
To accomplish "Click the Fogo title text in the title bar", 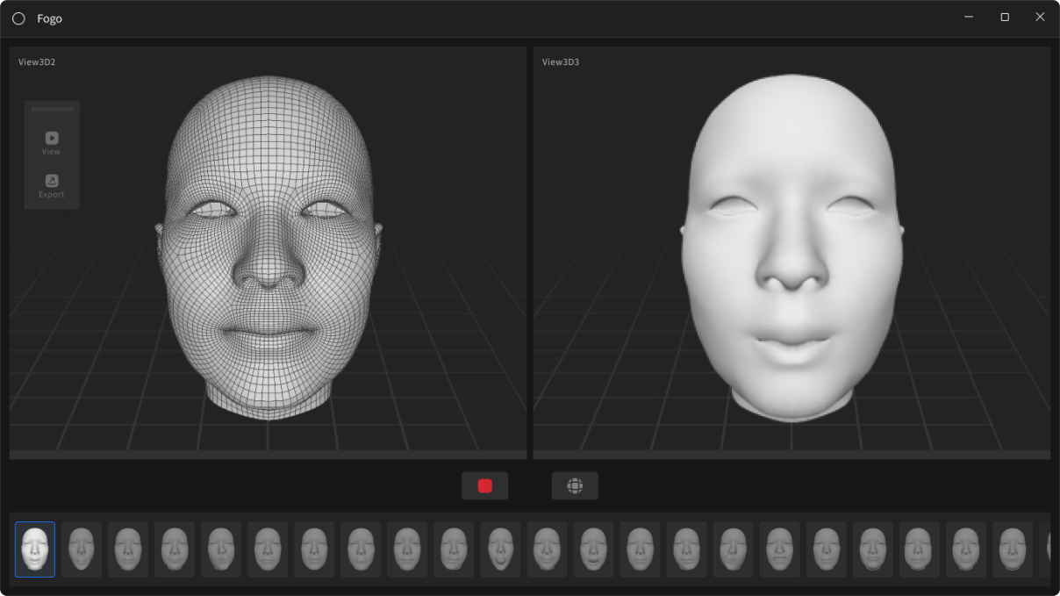I will [49, 18].
